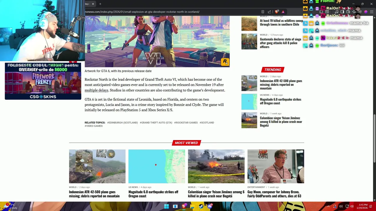Click the Brave browser taskbar icon
Screen dimensions: 376x211
184,206
